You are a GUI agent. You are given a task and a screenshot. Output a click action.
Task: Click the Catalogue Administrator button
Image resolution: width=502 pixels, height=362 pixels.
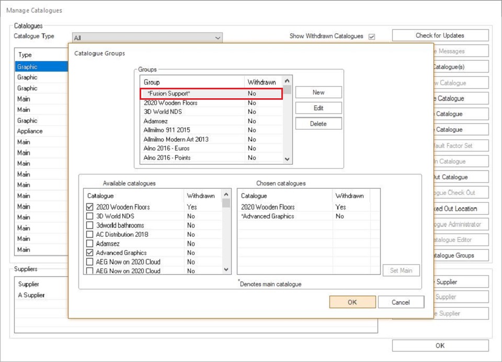pos(461,224)
